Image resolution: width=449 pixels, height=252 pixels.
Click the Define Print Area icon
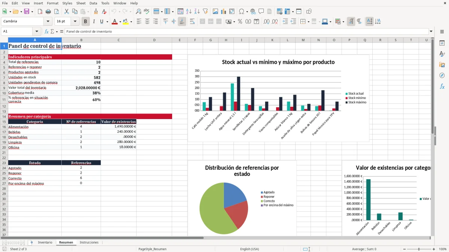coord(280,12)
